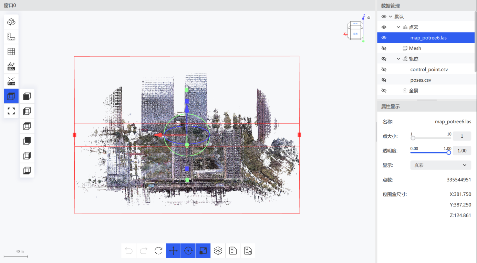Click the save floppy disk icon
The image size is (477, 263).
click(233, 251)
